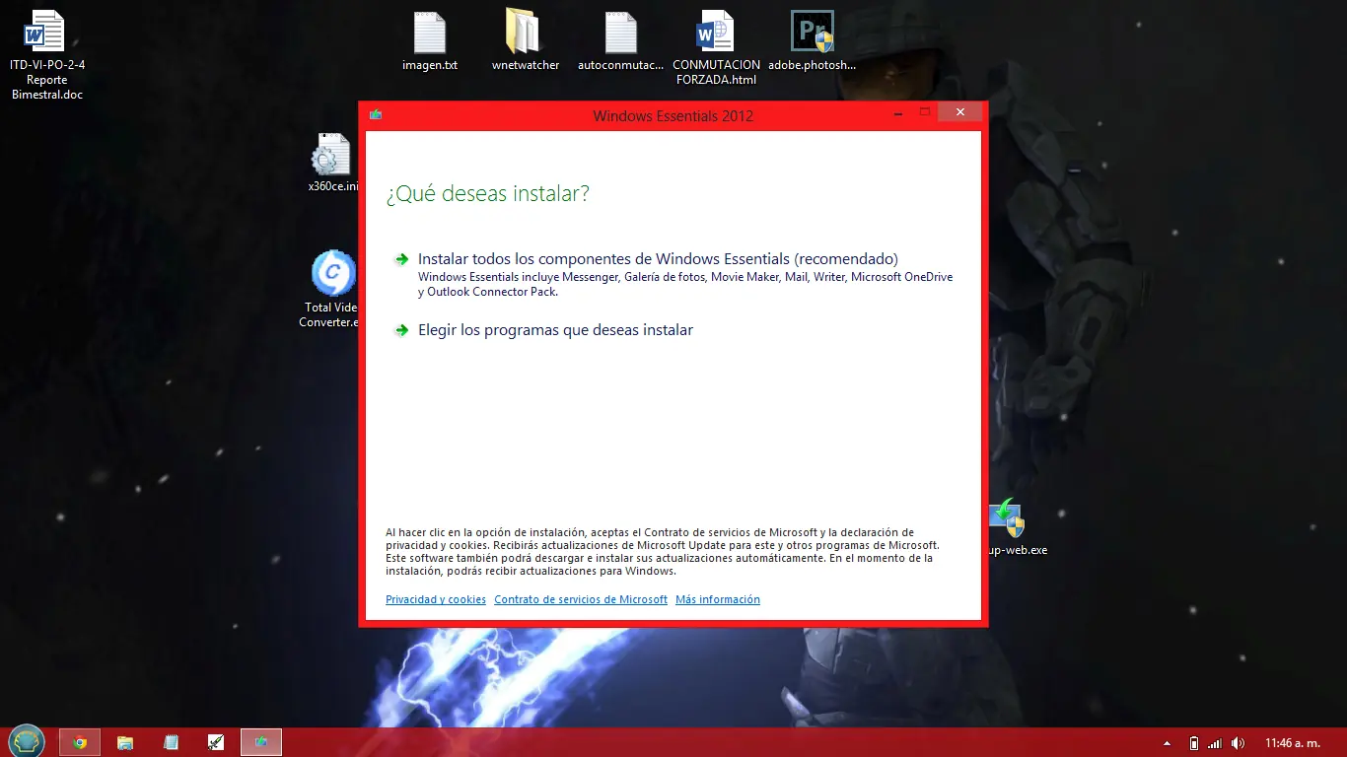
Task: Open the 'Más información' link
Action: coord(718,599)
